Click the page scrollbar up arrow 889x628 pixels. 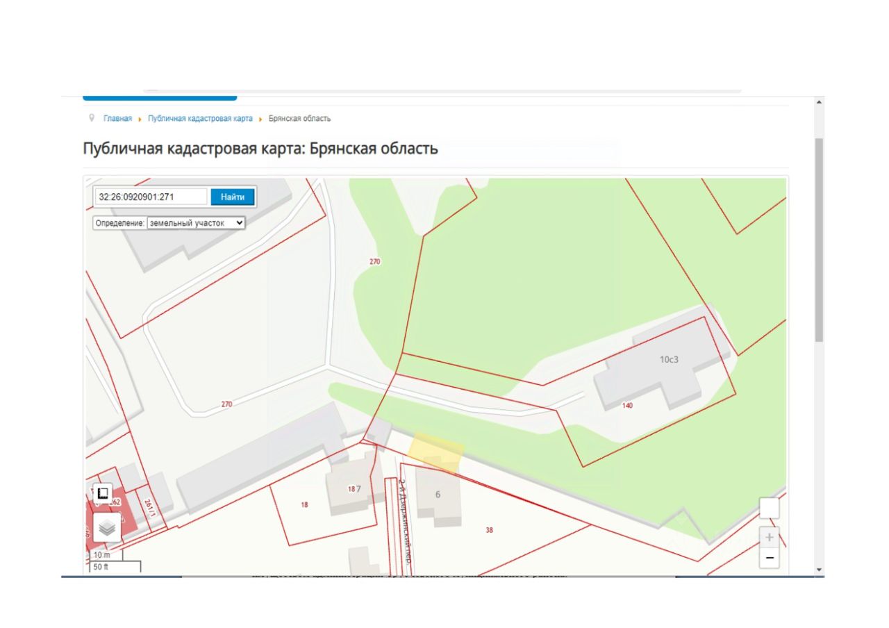tap(819, 102)
